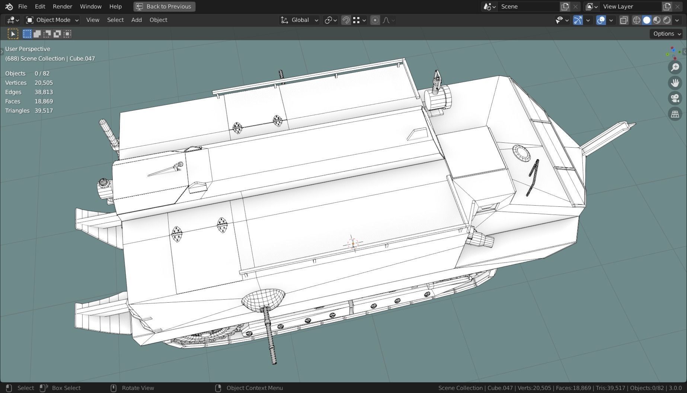
Task: Choose the Invert selection mode
Action: click(x=57, y=34)
